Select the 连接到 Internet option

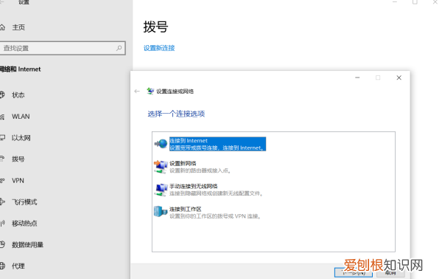click(217, 144)
